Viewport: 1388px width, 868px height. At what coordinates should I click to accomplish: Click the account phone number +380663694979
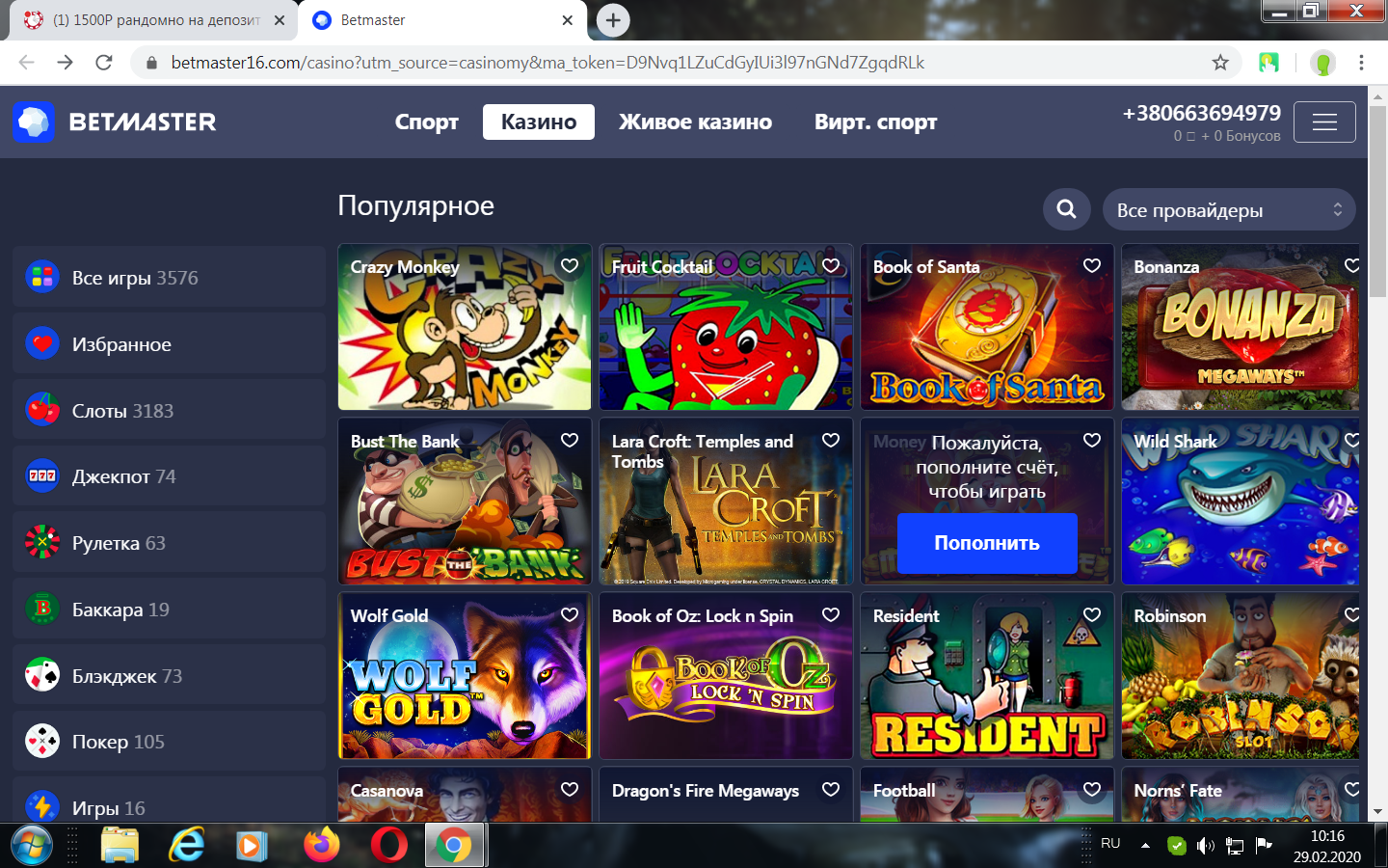(x=1201, y=113)
